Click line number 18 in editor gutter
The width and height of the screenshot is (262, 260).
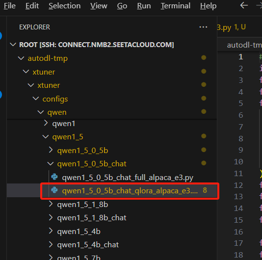tap(238, 255)
